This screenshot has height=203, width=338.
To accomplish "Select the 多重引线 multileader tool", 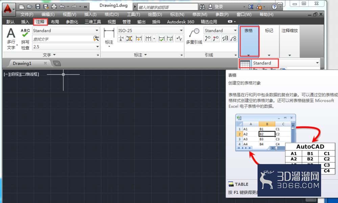I will click(x=194, y=36).
